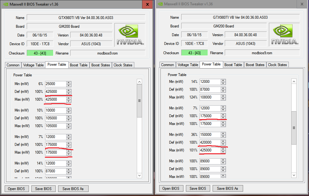This screenshot has width=309, height=196.
Task: Click the NVIDIA logo in the right window
Action: pyautogui.click(x=284, y=35)
